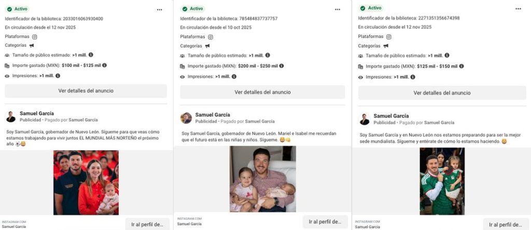Open ad photo of man holding two babies
Screen dimensions: 531x230
coord(262,179)
